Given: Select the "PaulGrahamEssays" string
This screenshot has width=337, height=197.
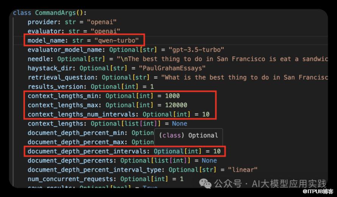Looking at the screenshot, I should [x=172, y=68].
